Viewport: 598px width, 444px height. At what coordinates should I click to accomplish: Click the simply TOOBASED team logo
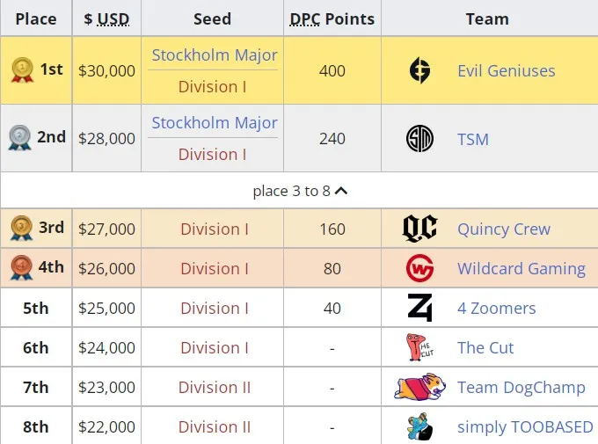(x=419, y=426)
